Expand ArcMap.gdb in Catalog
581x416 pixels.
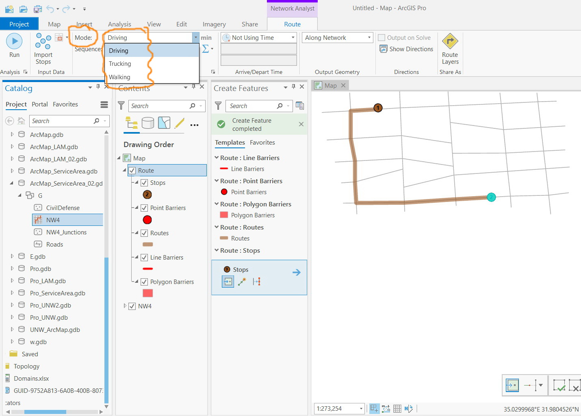pos(12,134)
